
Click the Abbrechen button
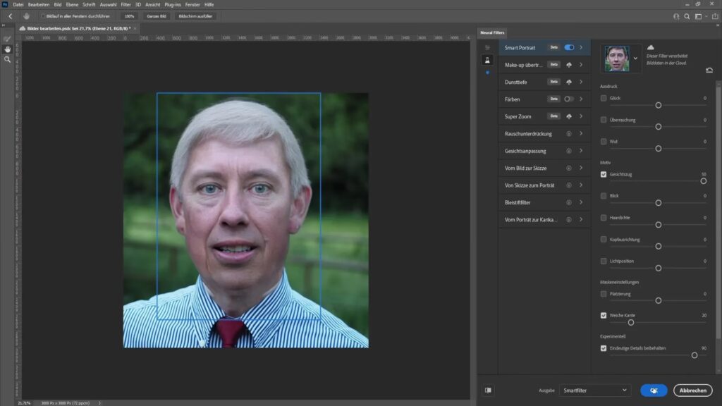(692, 390)
